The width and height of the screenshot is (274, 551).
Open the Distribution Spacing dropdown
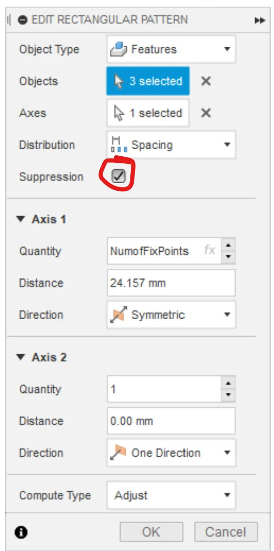[171, 145]
